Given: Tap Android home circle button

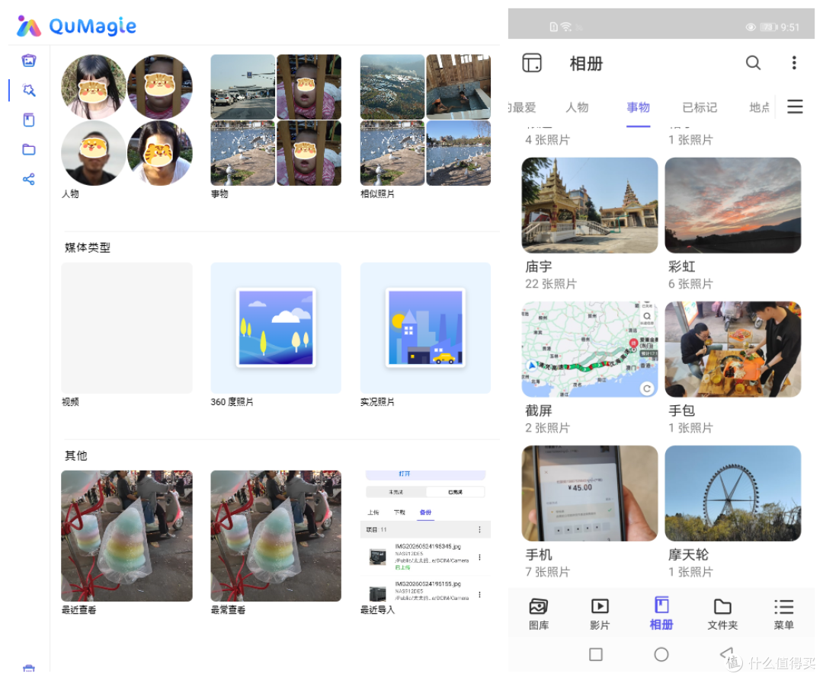Looking at the screenshot, I should (x=661, y=654).
